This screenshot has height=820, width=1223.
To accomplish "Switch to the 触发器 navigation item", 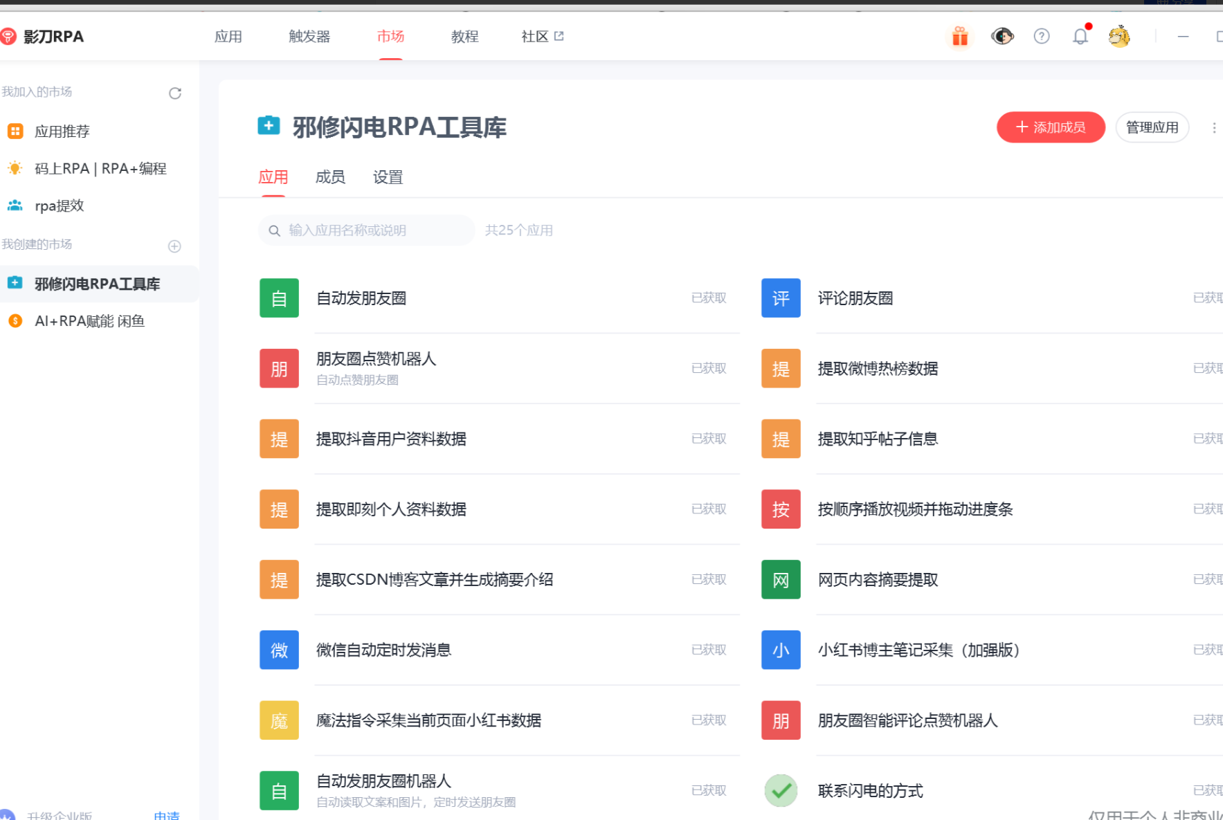I will tap(309, 36).
